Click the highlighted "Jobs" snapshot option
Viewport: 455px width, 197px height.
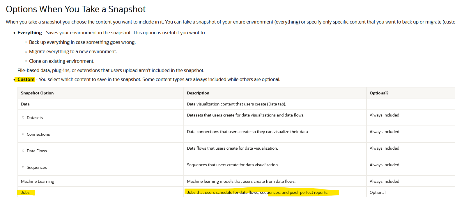[x=25, y=192]
